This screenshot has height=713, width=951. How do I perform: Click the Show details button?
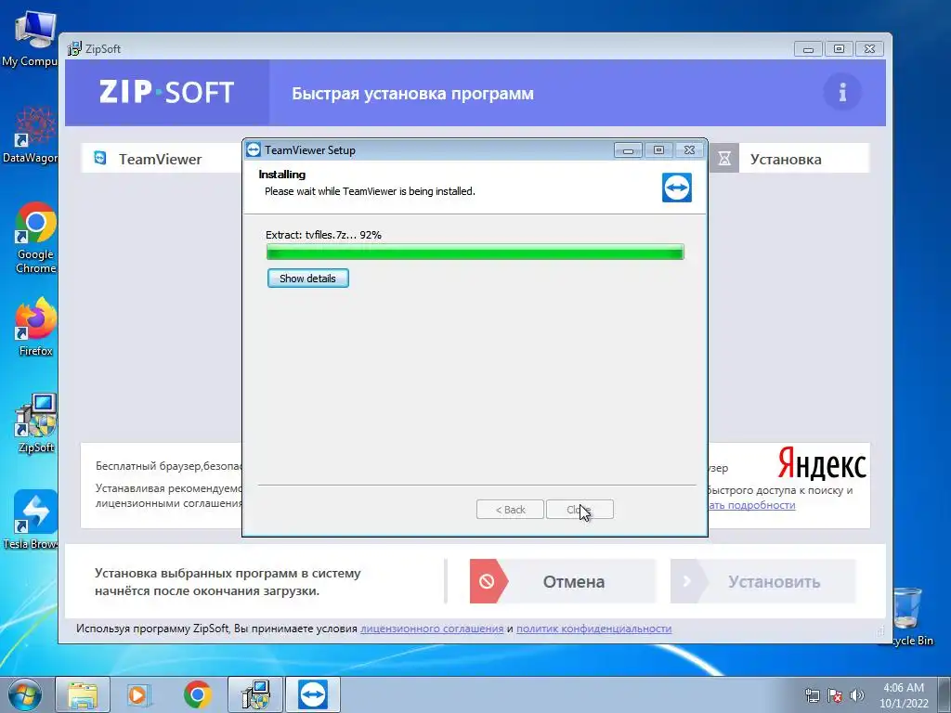coord(307,279)
